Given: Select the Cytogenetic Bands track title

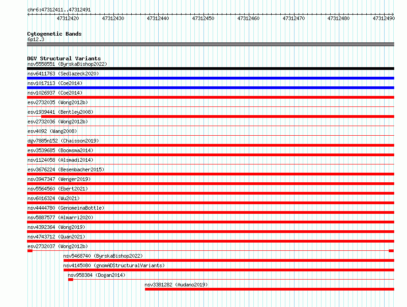Looking at the screenshot, I should point(54,34).
